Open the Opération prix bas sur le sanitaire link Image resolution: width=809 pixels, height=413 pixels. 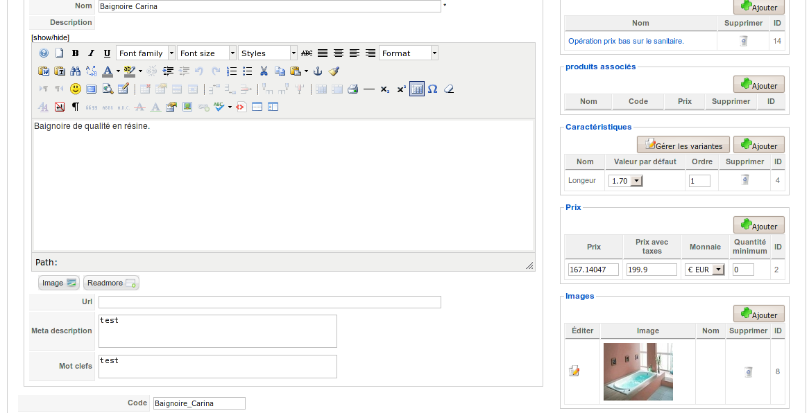point(626,41)
